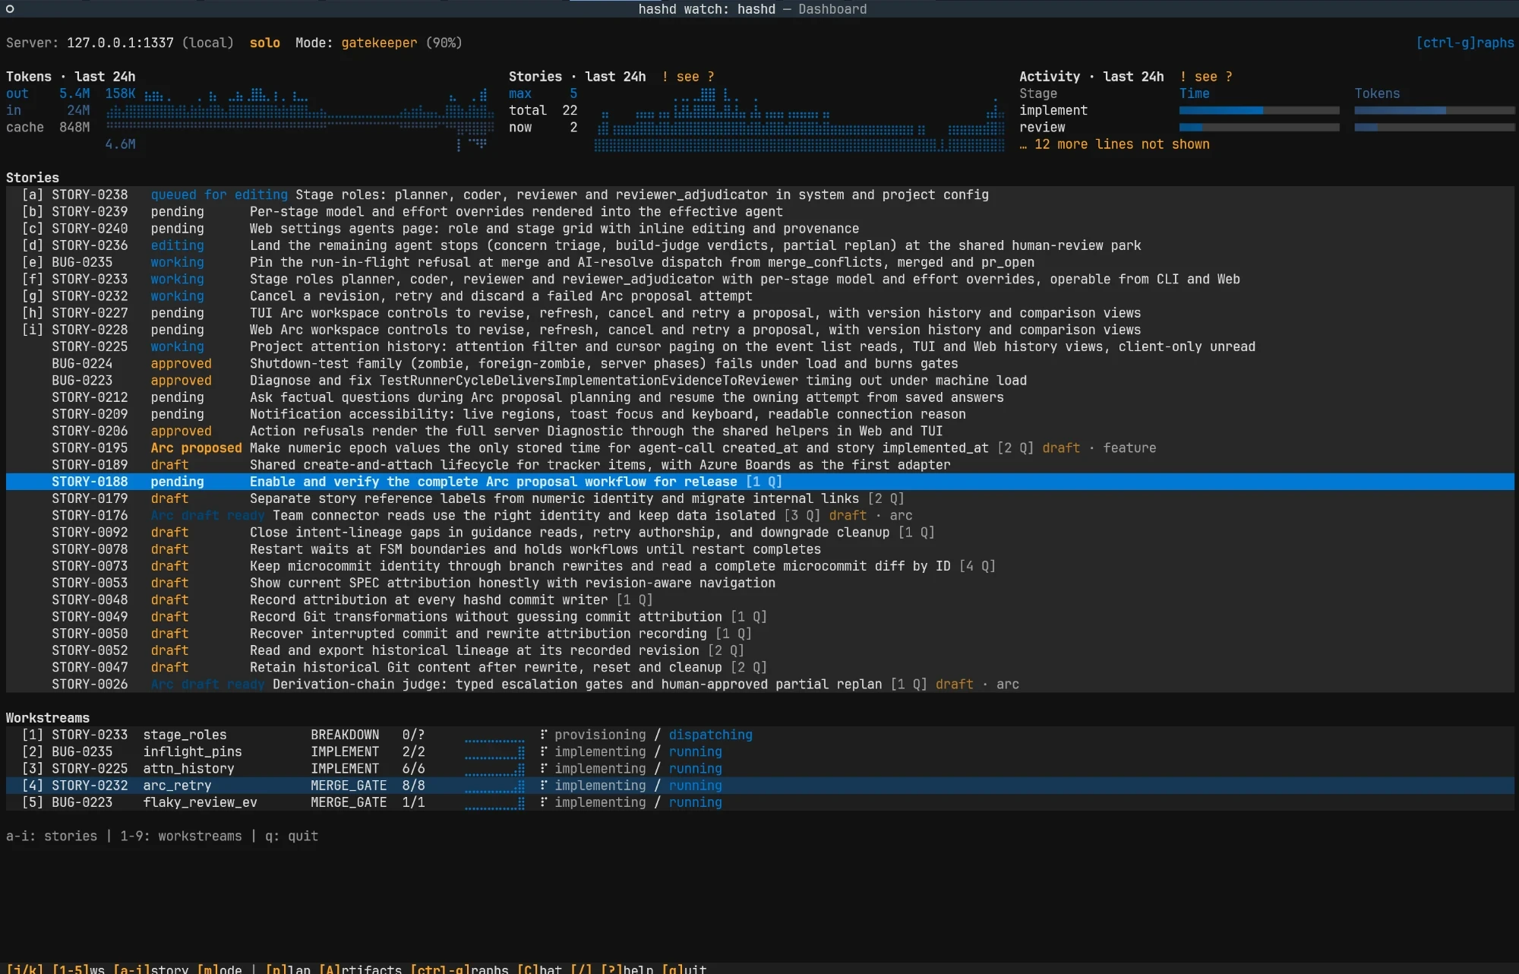Click '! see ?' next to Stories last 24h
This screenshot has height=974, width=1519.
[687, 77]
